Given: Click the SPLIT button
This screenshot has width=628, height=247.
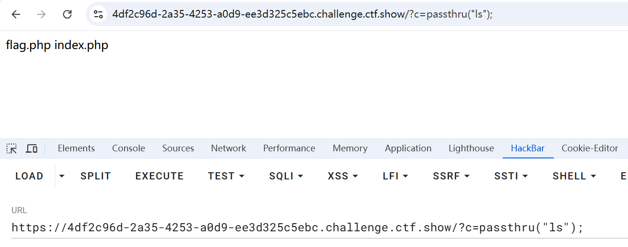Looking at the screenshot, I should (95, 176).
